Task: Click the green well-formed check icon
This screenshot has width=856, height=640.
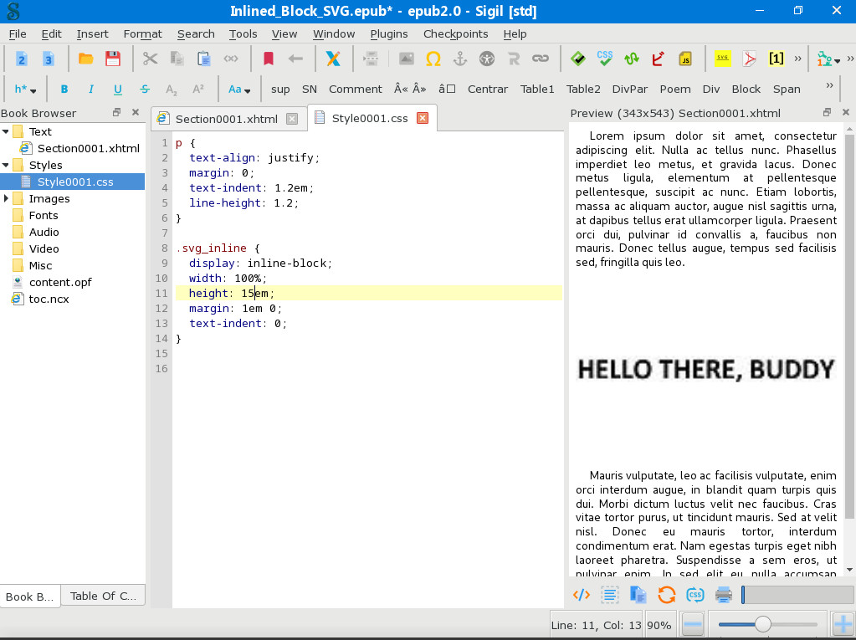Action: 577,59
